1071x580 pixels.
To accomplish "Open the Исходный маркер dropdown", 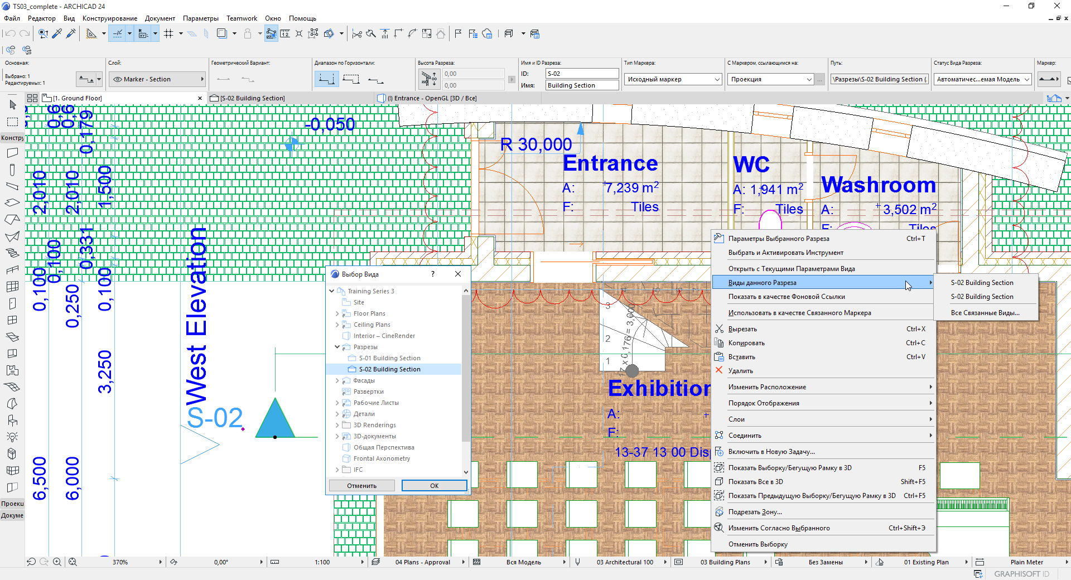I will pyautogui.click(x=673, y=79).
